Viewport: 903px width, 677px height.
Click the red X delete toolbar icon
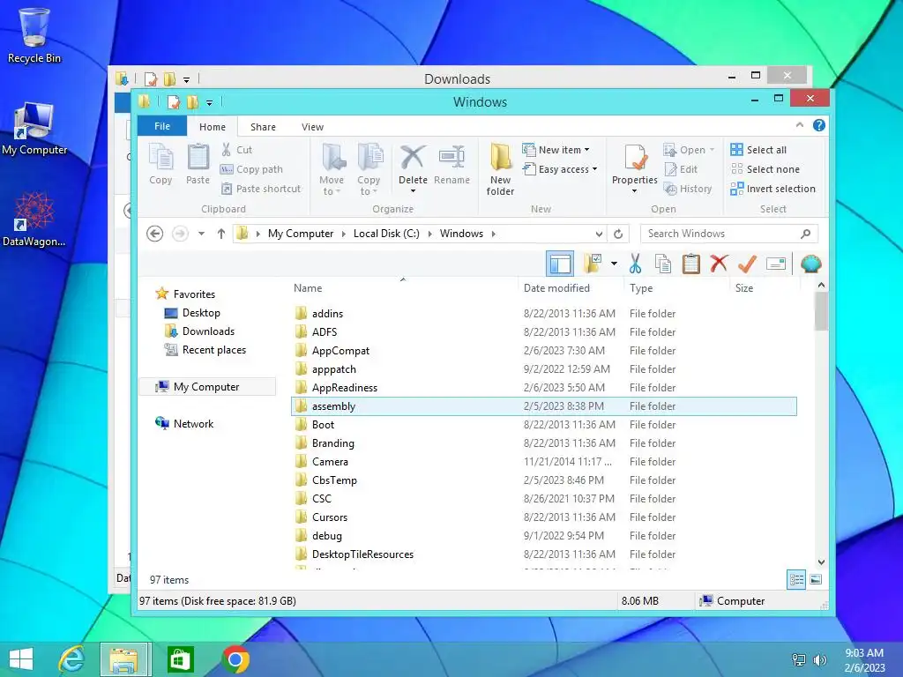(x=719, y=264)
